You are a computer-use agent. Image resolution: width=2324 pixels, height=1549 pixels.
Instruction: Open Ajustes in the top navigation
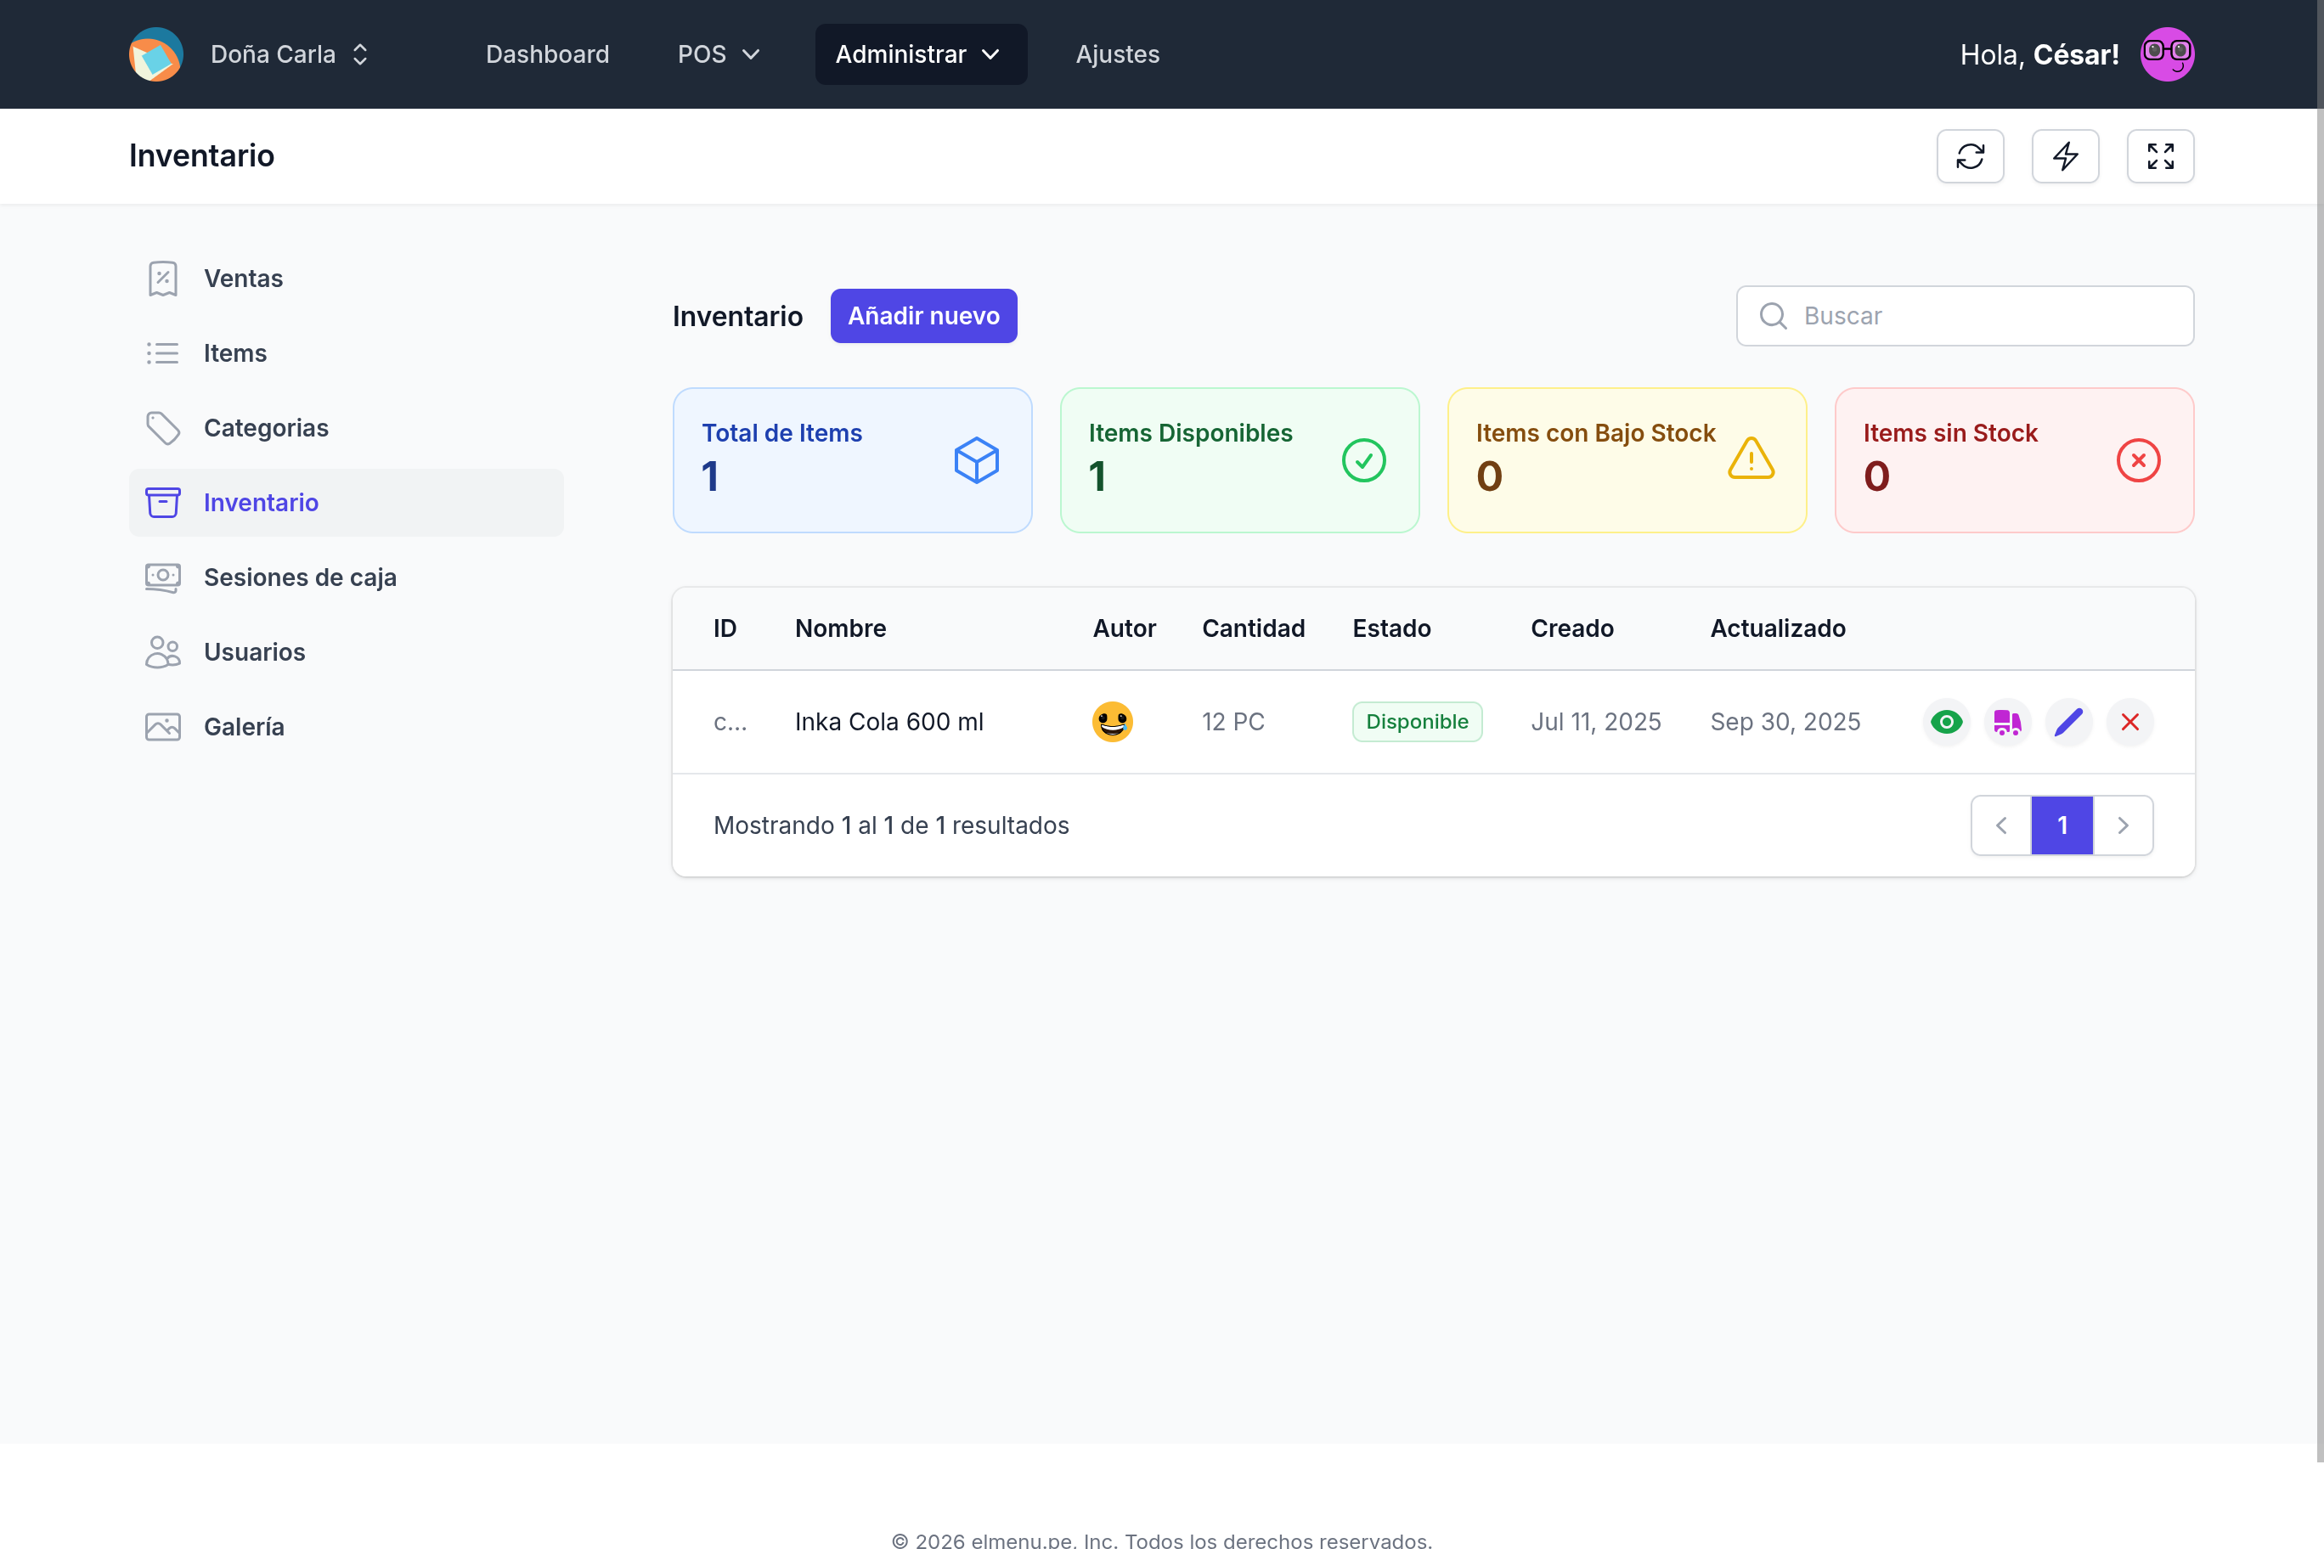coord(1118,54)
